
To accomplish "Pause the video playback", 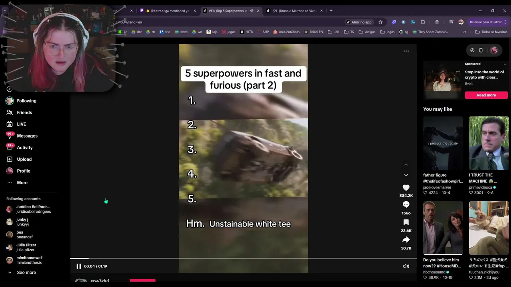I will tap(79, 266).
